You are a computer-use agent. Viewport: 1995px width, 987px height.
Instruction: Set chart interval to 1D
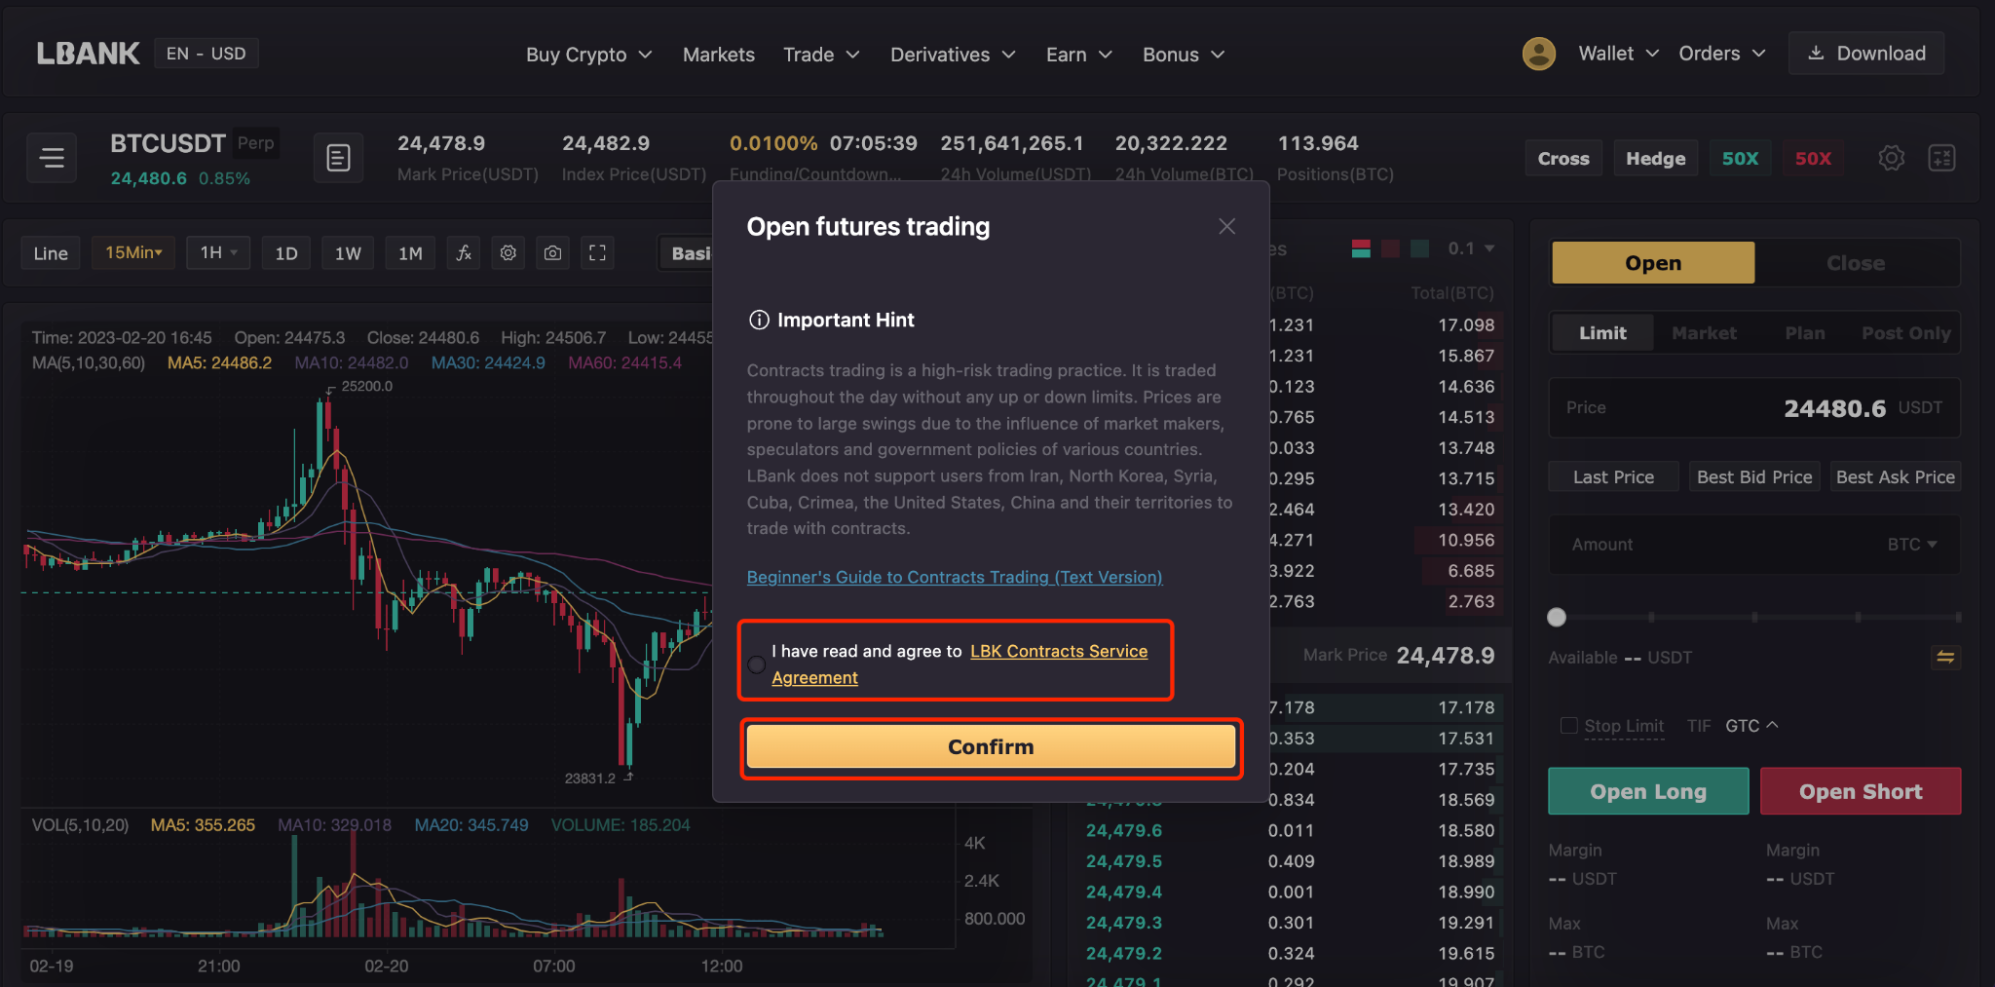[x=285, y=253]
